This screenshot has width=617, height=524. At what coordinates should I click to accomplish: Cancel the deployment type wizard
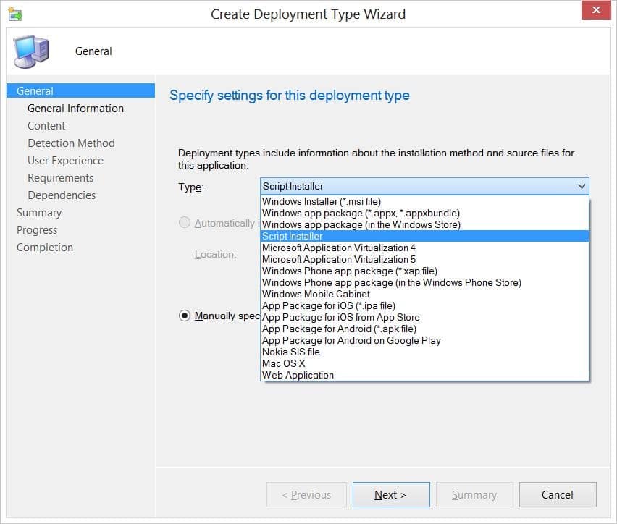point(557,494)
